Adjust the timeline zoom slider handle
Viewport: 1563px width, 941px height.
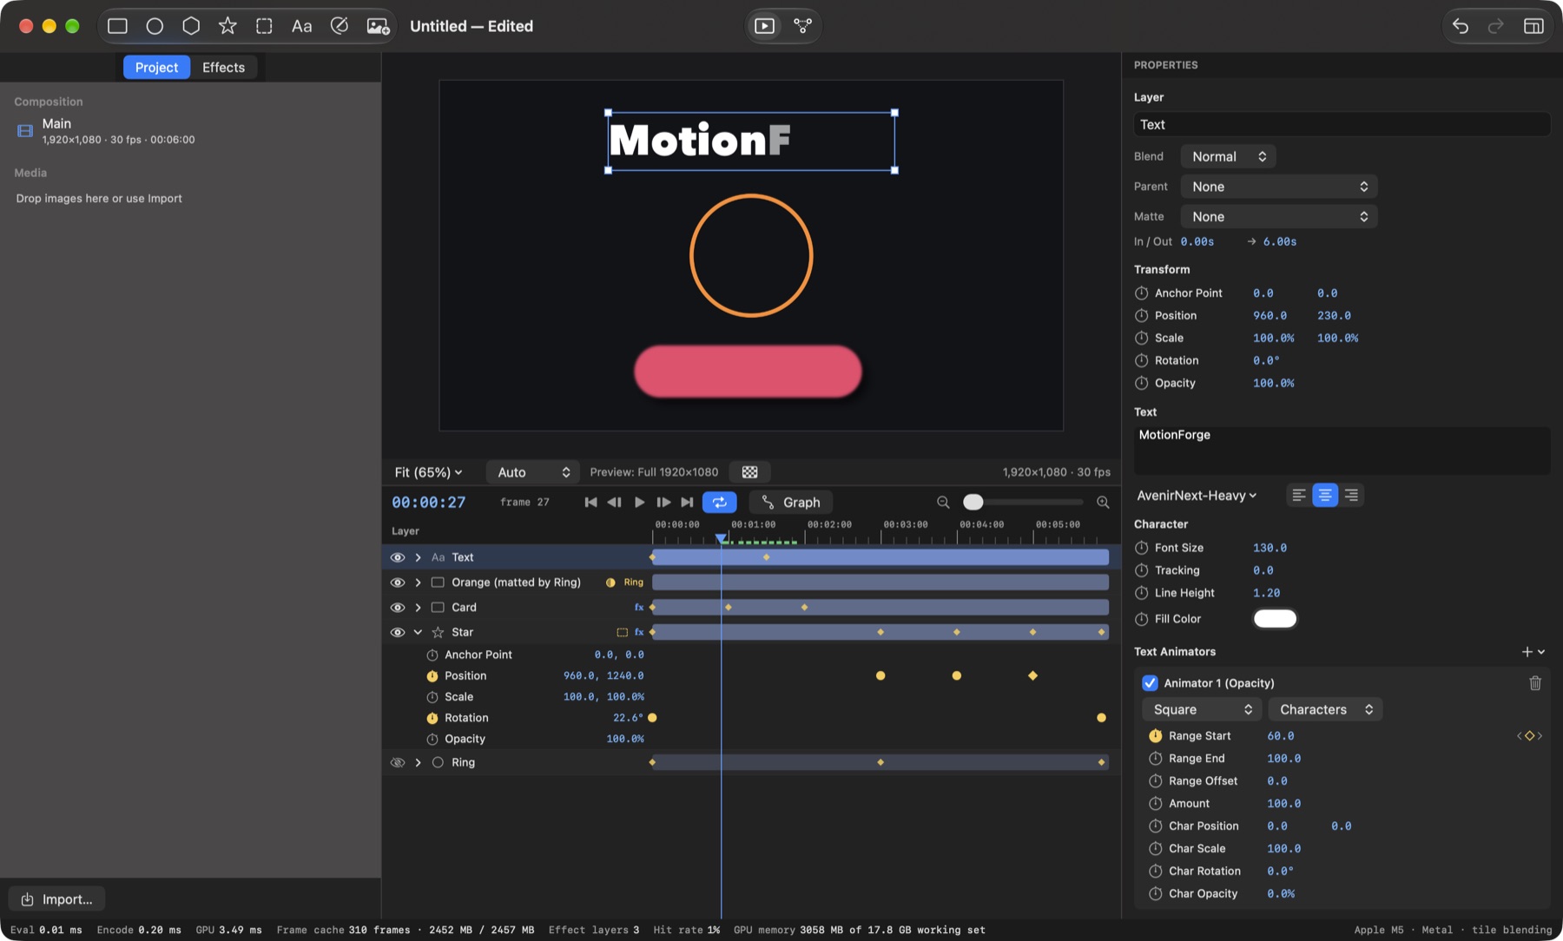pos(973,502)
